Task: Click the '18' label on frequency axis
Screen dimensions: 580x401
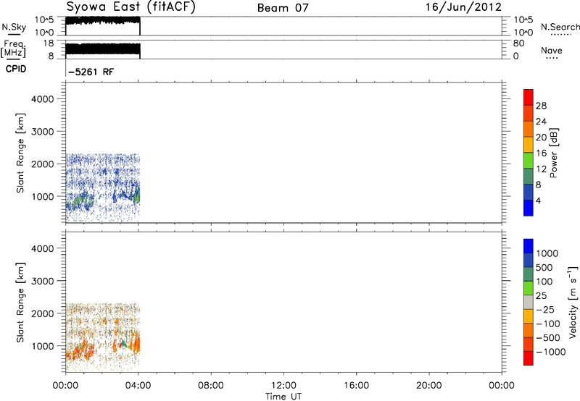Action: point(49,43)
